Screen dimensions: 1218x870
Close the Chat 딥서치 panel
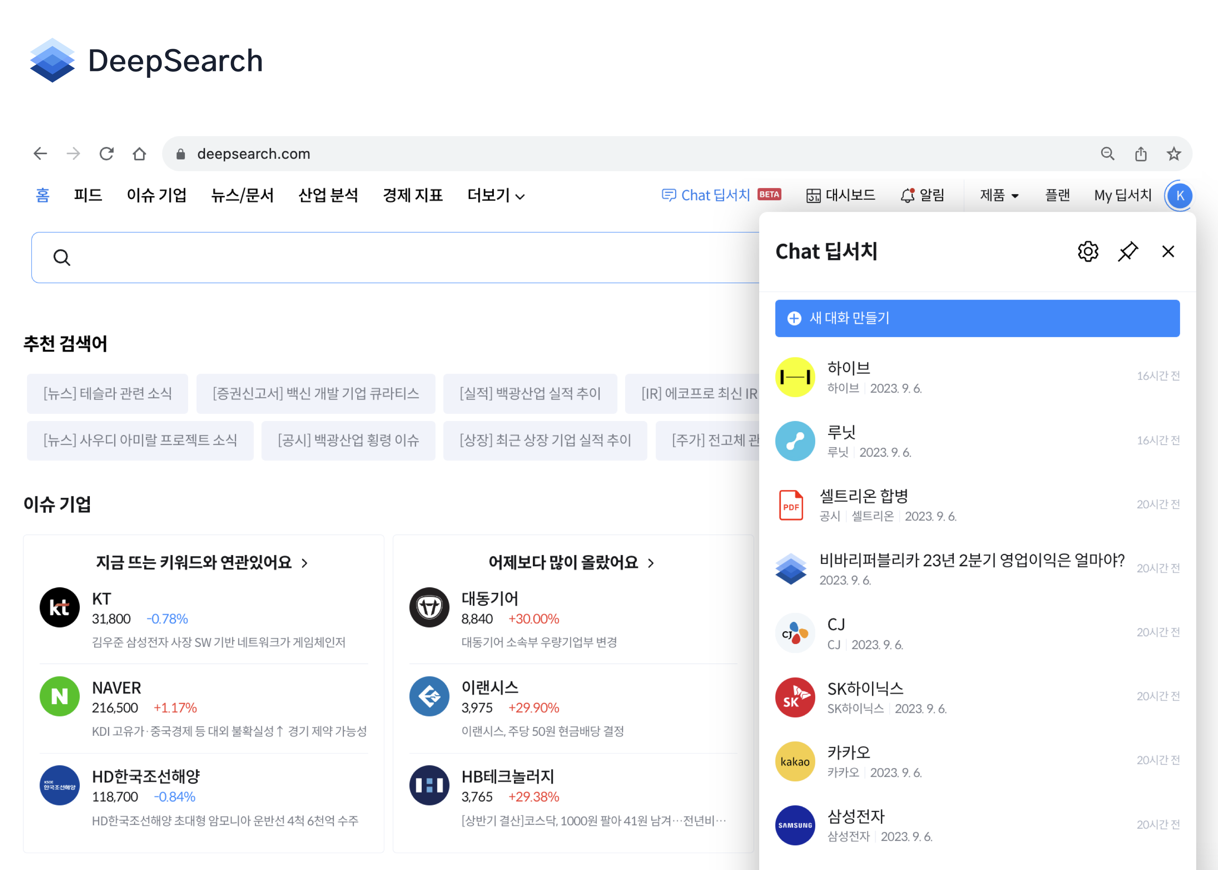pos(1168,251)
